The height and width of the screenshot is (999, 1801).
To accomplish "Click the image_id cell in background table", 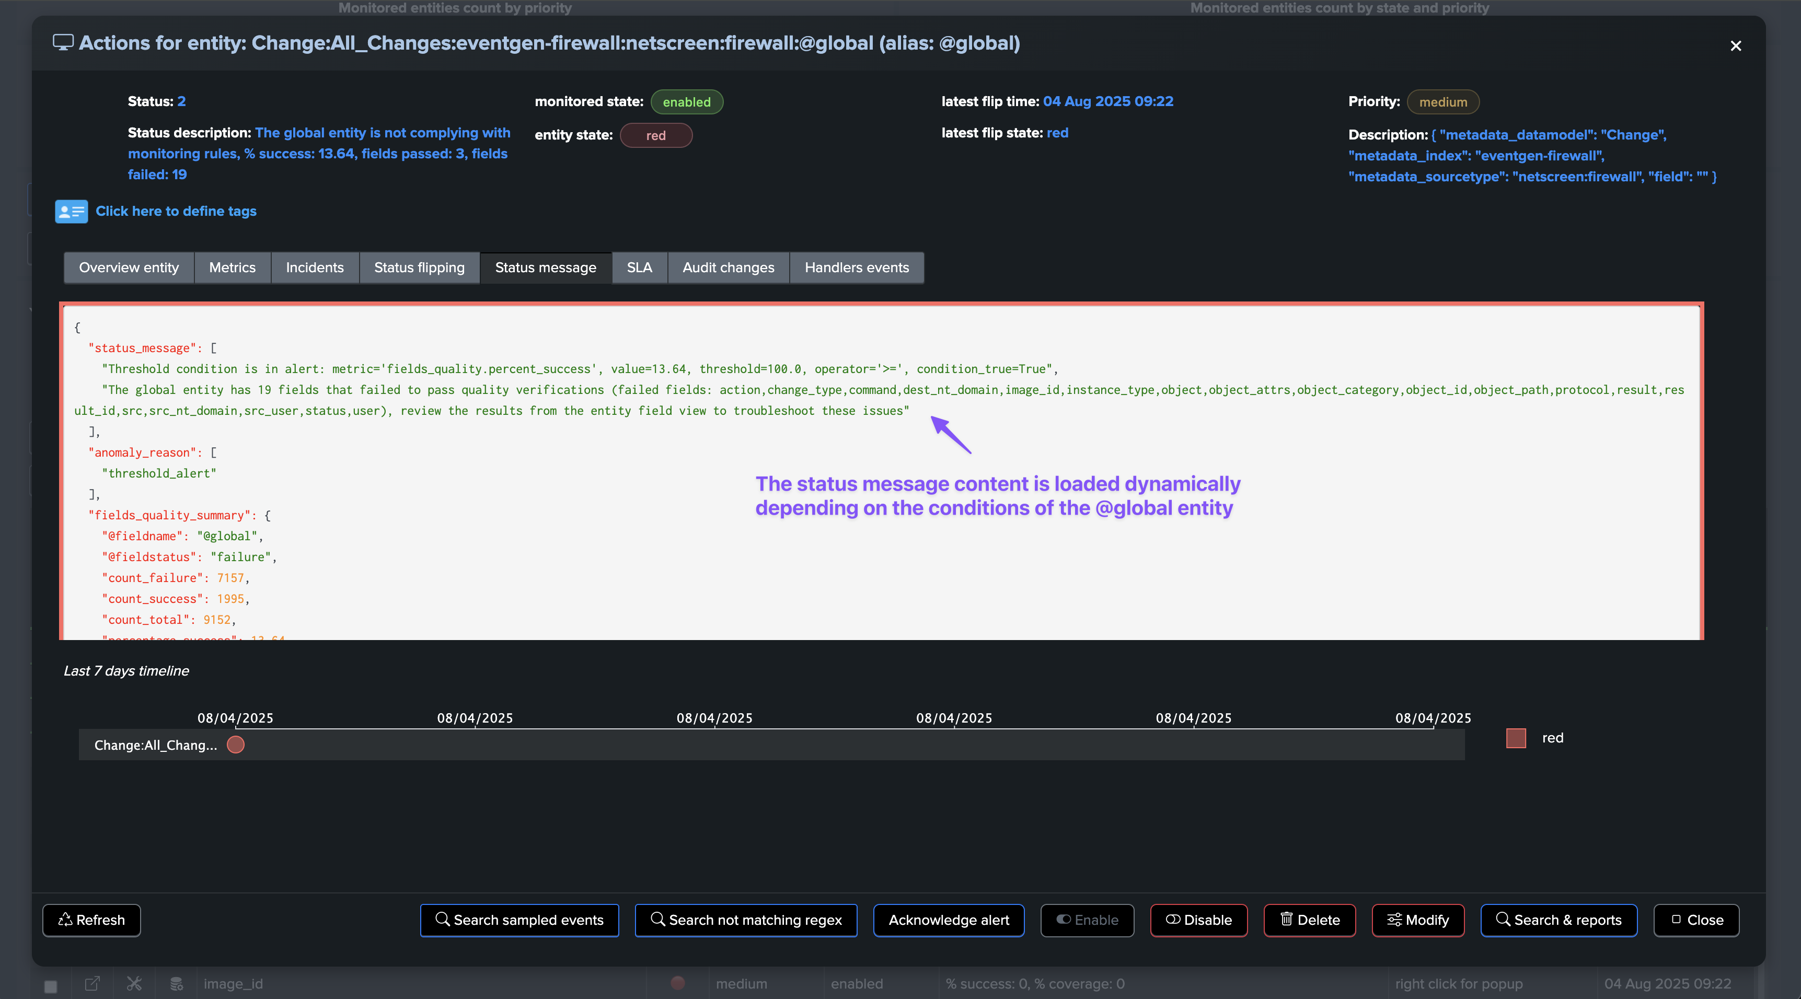I will [x=234, y=984].
